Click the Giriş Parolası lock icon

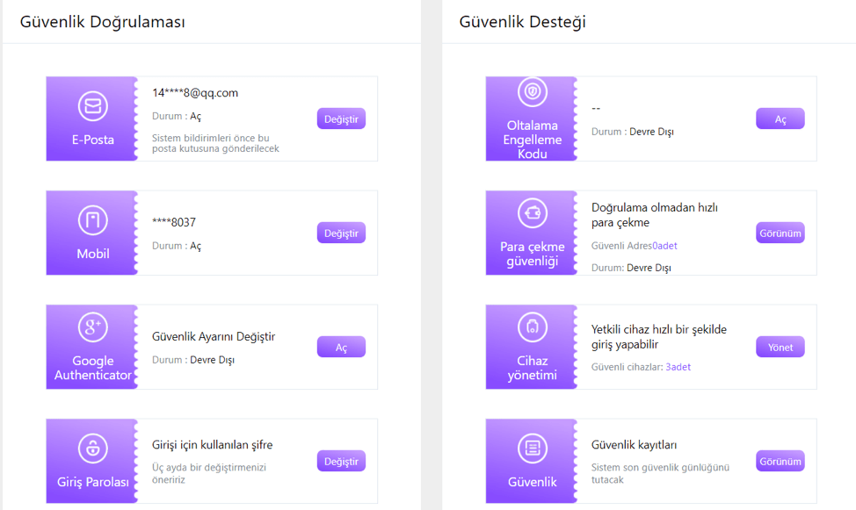pyautogui.click(x=92, y=448)
